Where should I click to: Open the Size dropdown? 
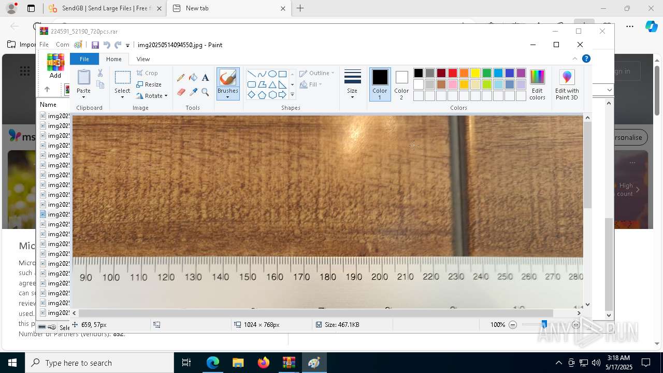point(352,84)
